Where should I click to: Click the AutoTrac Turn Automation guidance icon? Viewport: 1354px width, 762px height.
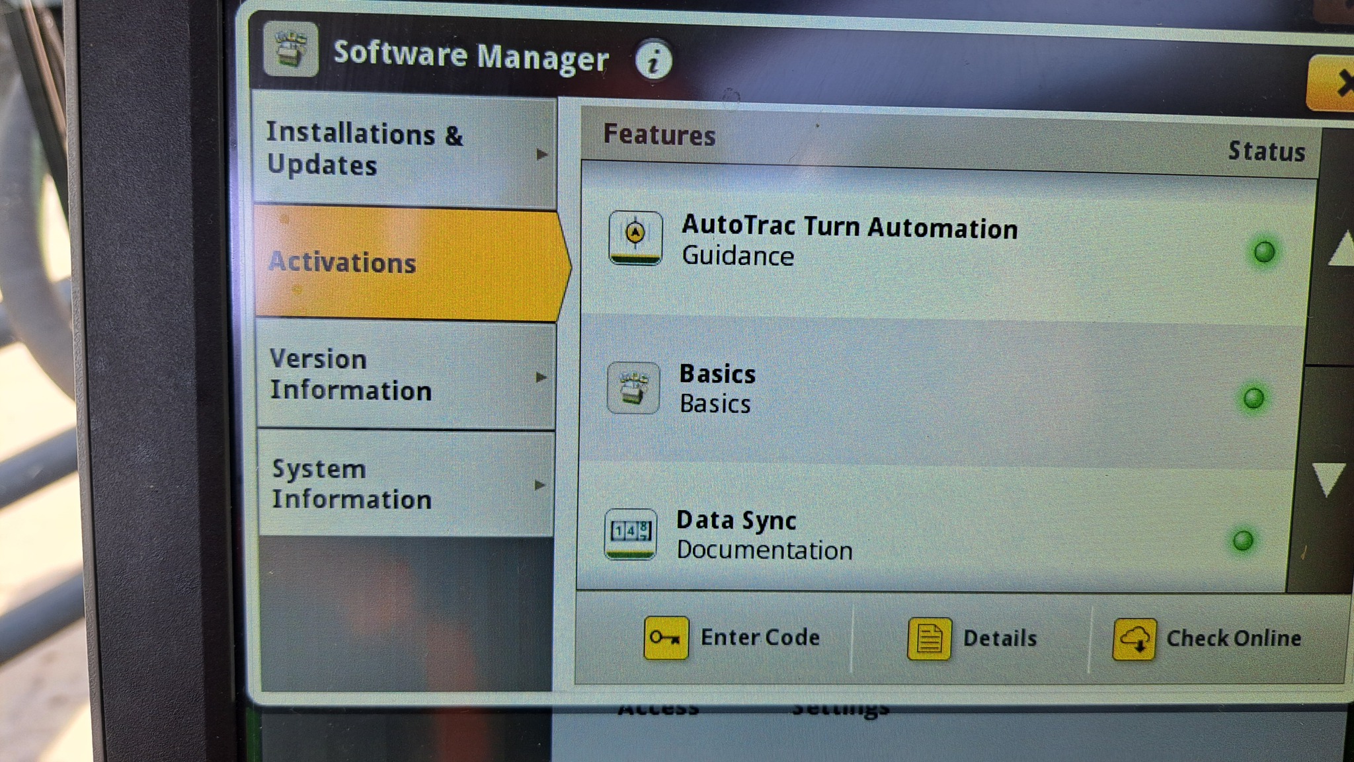pyautogui.click(x=635, y=238)
